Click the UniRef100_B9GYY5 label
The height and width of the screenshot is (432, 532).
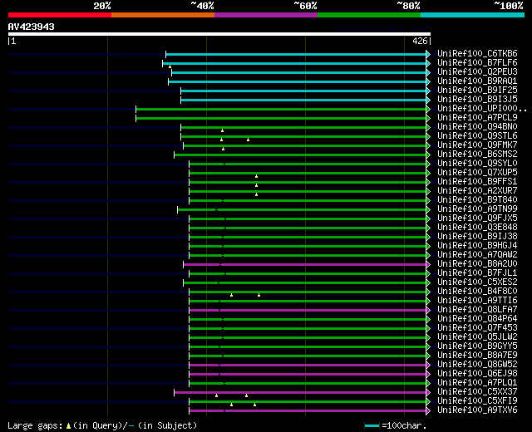[x=477, y=346]
